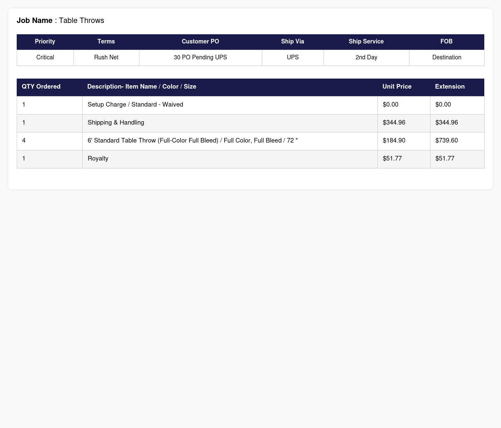Click the $184.90 unit price

tap(404, 141)
